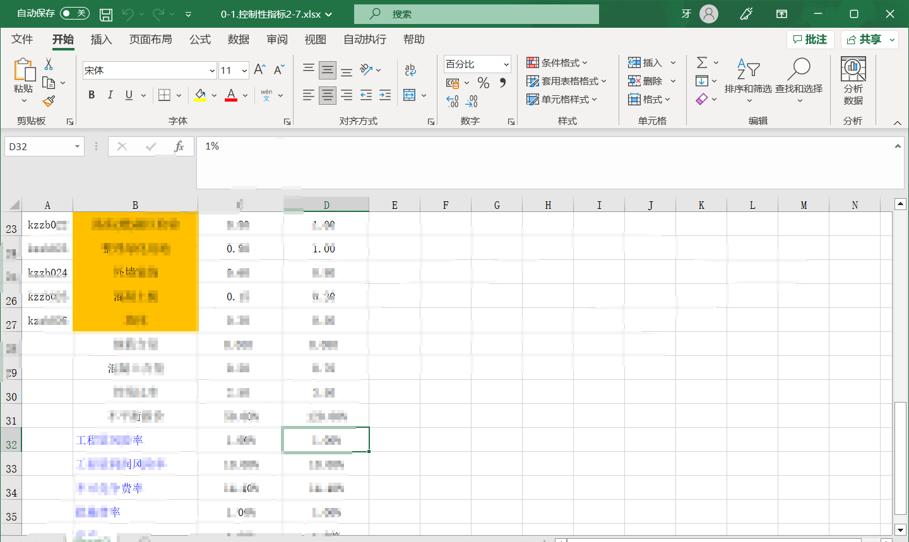Apply comma thousands separator style
The width and height of the screenshot is (909, 542).
(502, 83)
